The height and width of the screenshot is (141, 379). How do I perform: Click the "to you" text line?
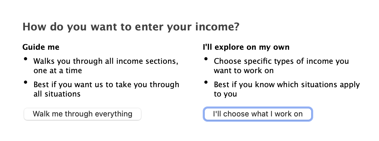point(225,94)
